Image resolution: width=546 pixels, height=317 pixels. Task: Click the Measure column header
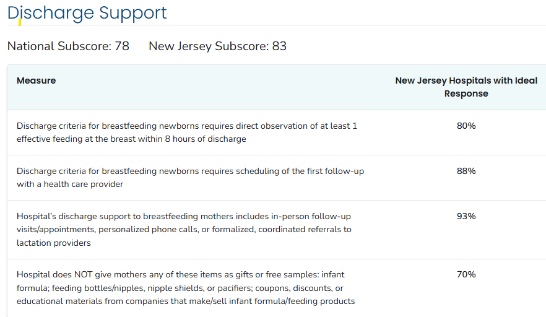36,80
